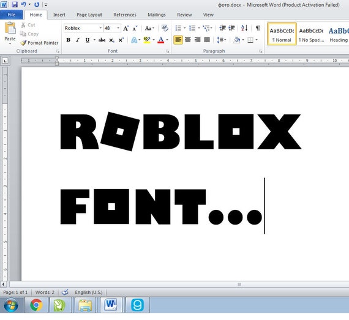Toggle the numbered list
Viewport: 349px width, 320px height.
pos(192,28)
